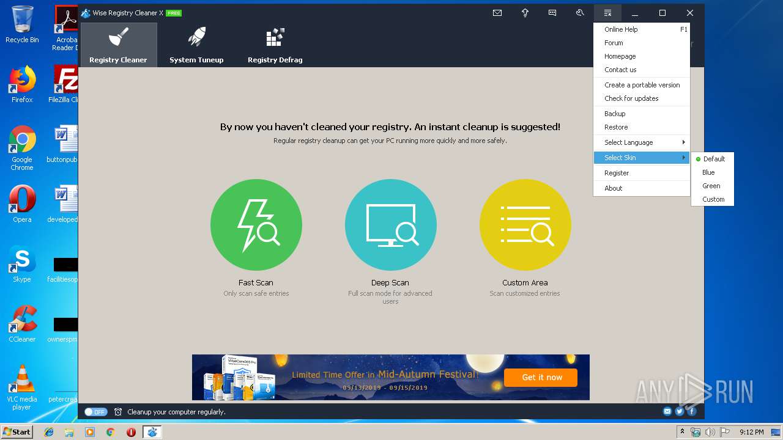Click the 9:12 PM taskbar clock

(x=752, y=432)
